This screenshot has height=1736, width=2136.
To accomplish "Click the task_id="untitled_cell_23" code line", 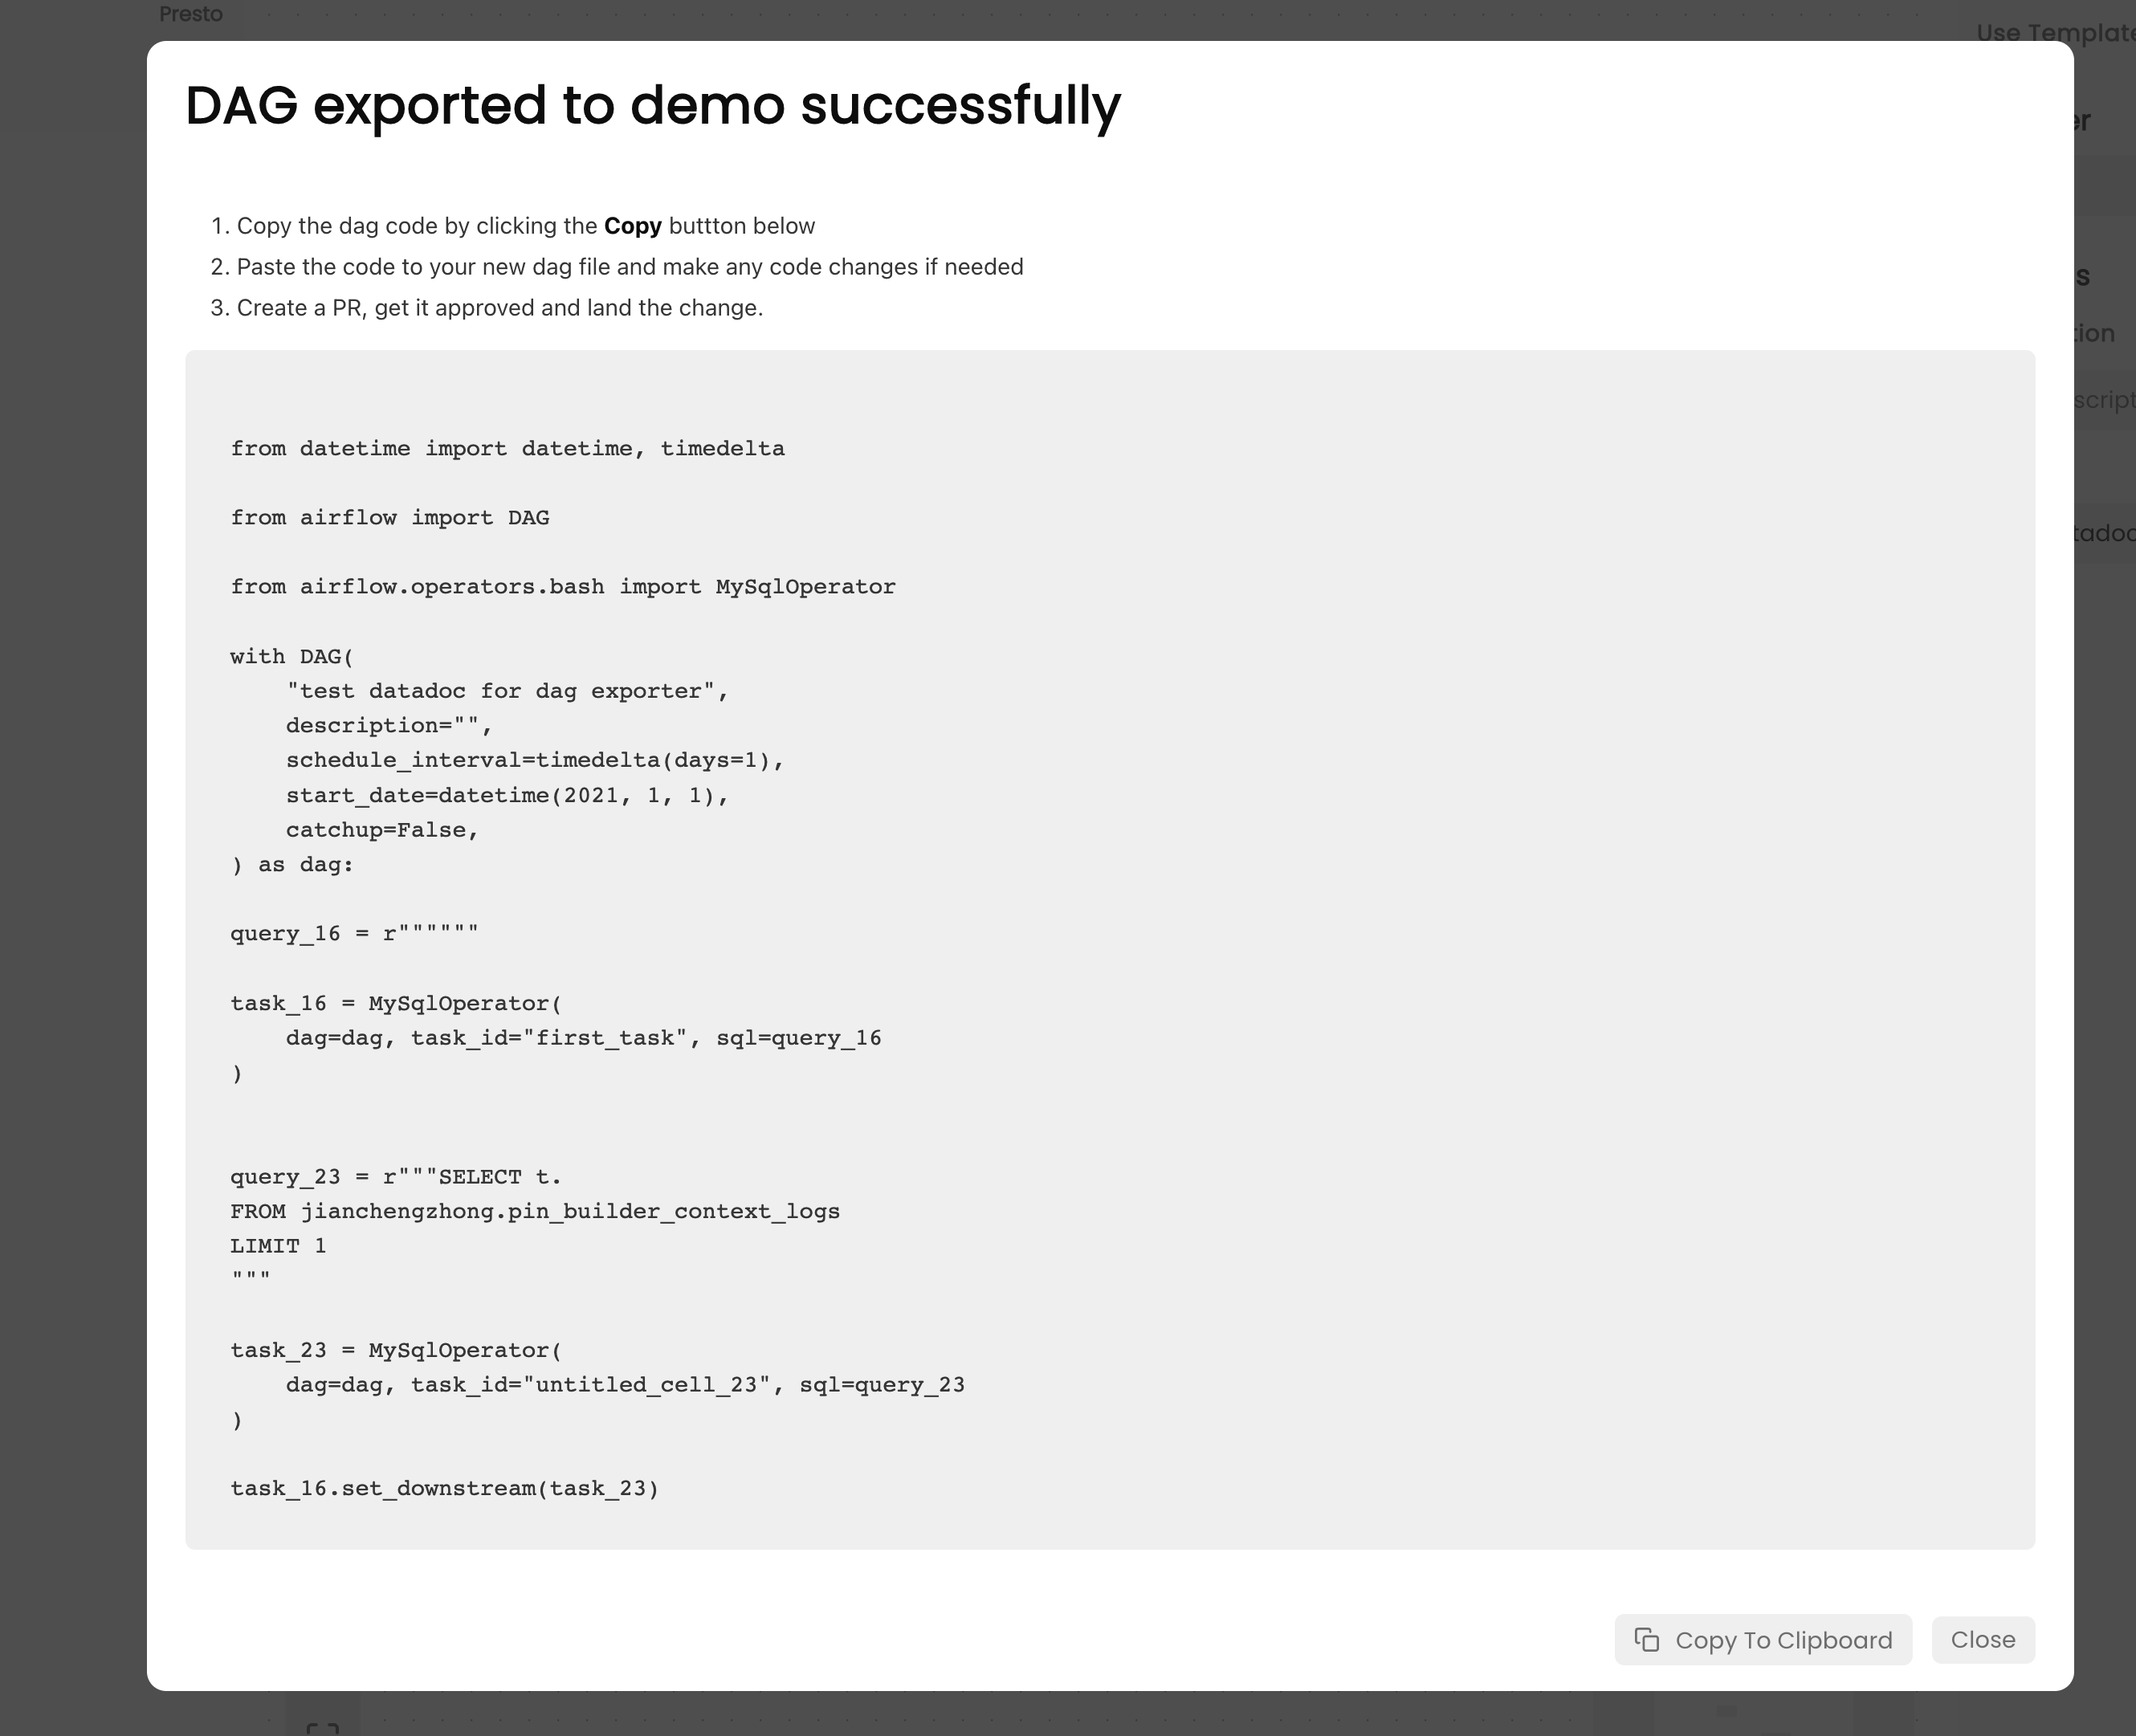I will coord(625,1385).
